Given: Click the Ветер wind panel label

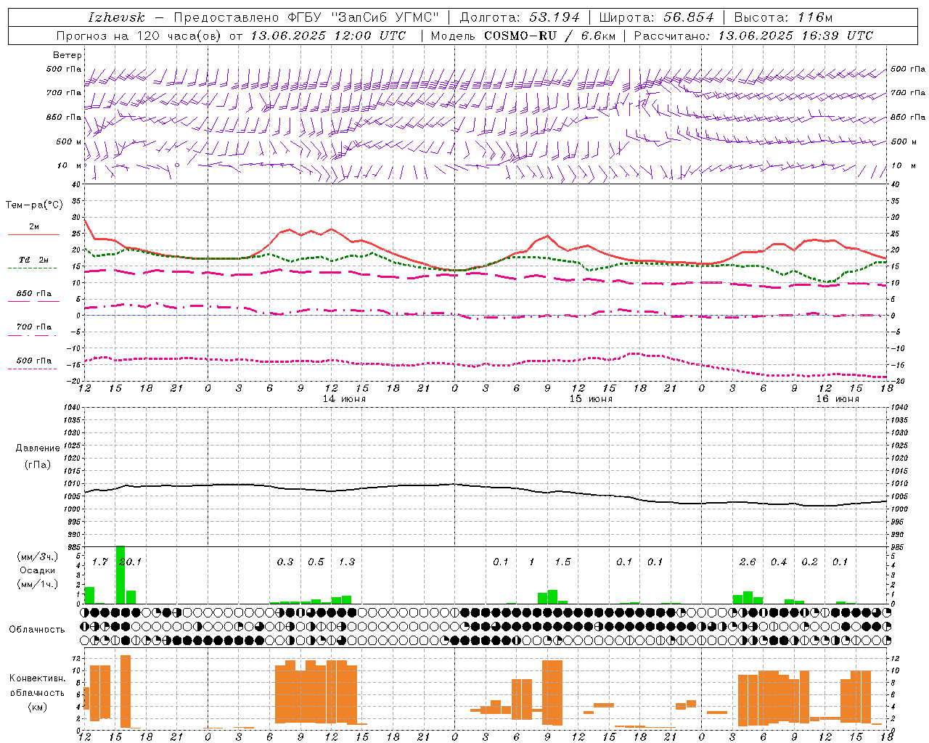Looking at the screenshot, I should point(67,55).
